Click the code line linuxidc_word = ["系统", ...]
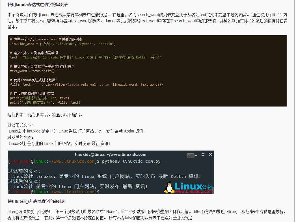Viewport: 296px width, 222px height. (x=63, y=44)
